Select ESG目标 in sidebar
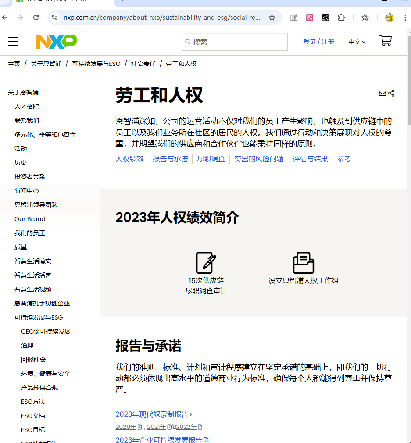This screenshot has width=411, height=443. (x=33, y=430)
